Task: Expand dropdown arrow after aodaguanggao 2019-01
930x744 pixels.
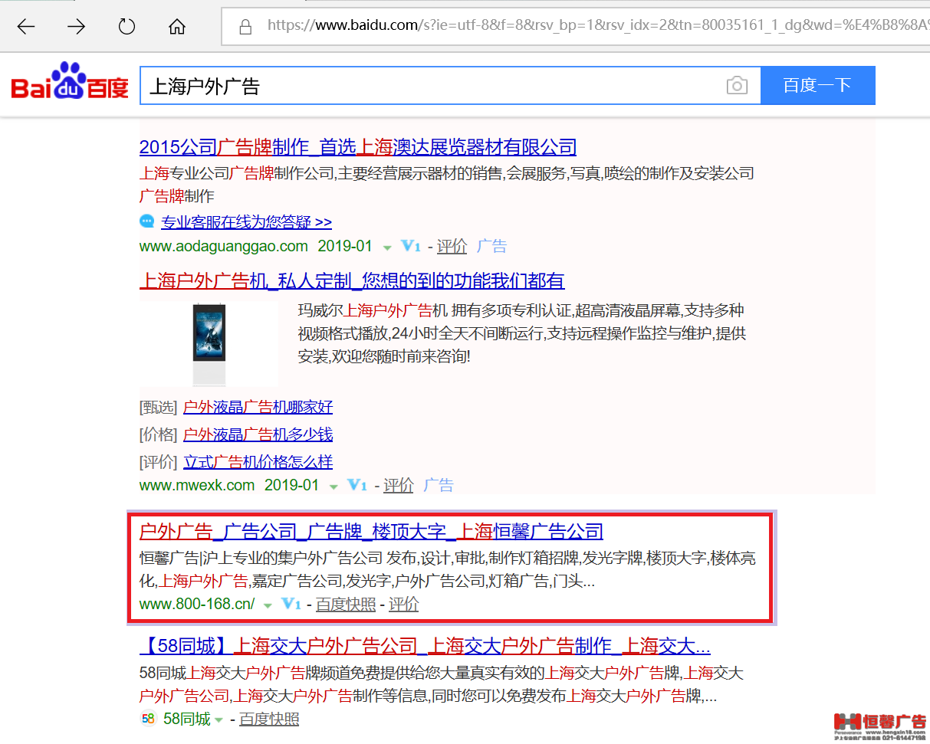Action: coord(387,247)
